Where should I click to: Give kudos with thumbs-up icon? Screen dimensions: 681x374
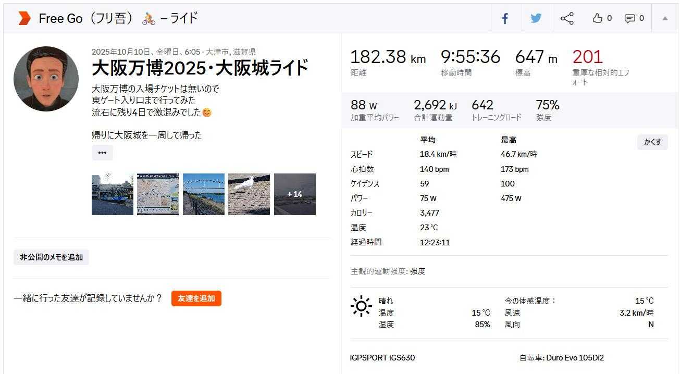[x=598, y=19]
